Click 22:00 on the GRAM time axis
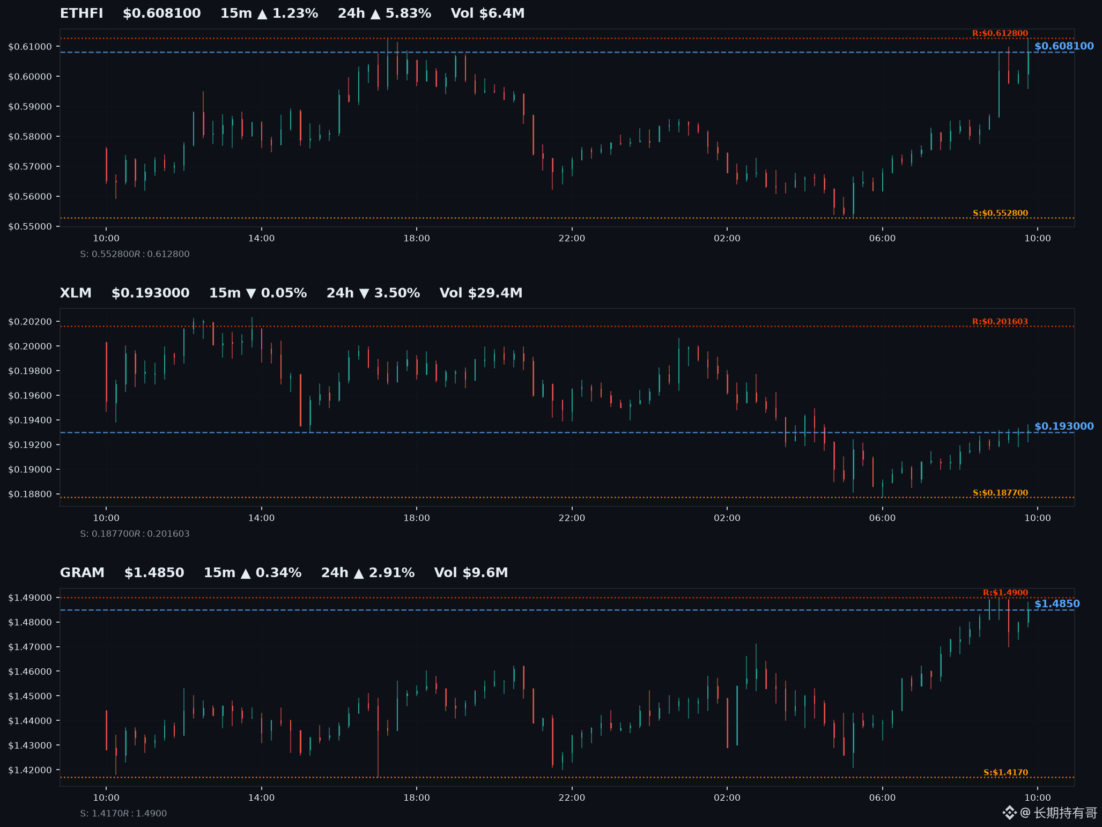 point(572,798)
